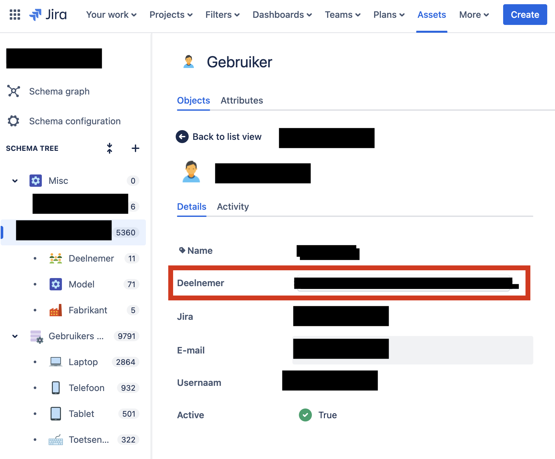Click the Toetsenbord keyboard icon
The image size is (555, 459).
click(x=56, y=440)
